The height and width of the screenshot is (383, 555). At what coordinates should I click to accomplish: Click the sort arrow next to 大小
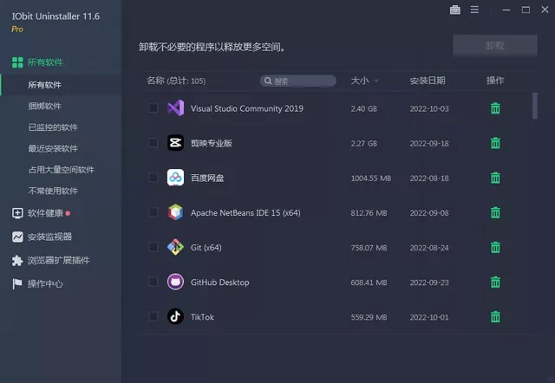coord(376,81)
